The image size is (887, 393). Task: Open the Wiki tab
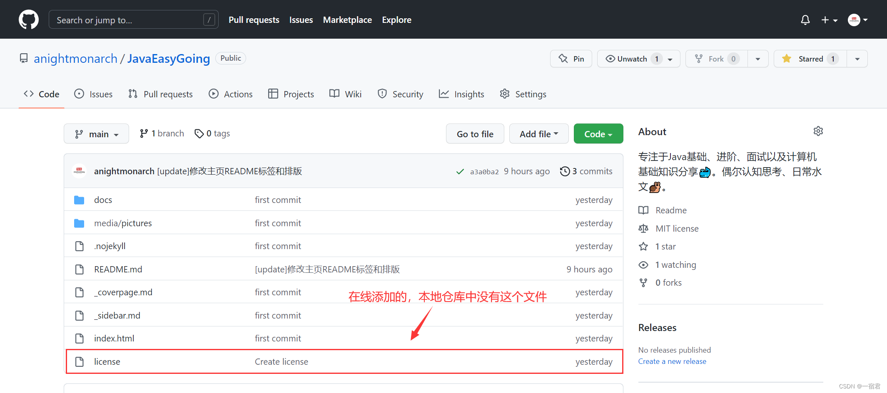pyautogui.click(x=345, y=94)
